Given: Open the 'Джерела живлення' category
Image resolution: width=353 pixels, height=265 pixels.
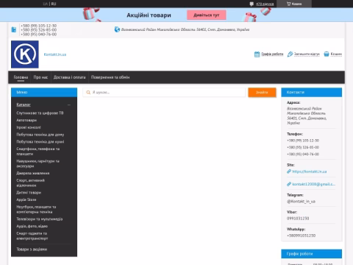Looking at the screenshot, I should pyautogui.click(x=33, y=173).
